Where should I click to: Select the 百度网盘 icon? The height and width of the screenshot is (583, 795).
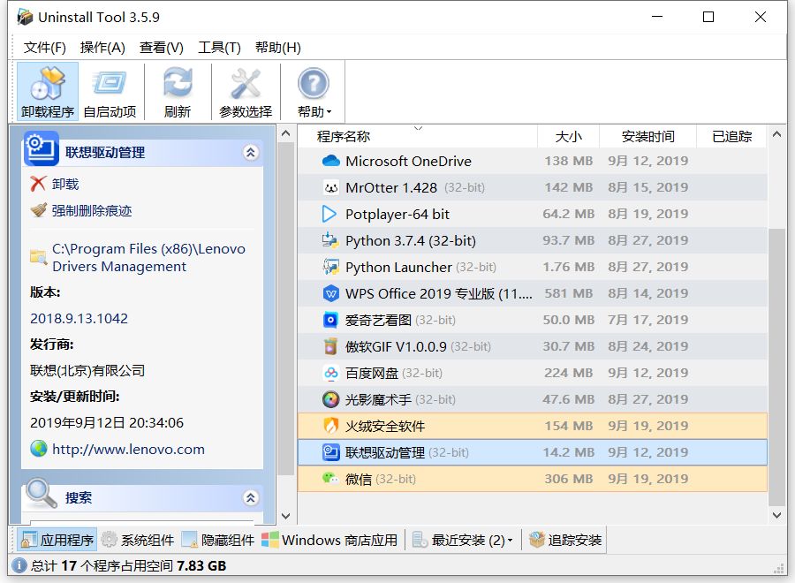click(330, 373)
